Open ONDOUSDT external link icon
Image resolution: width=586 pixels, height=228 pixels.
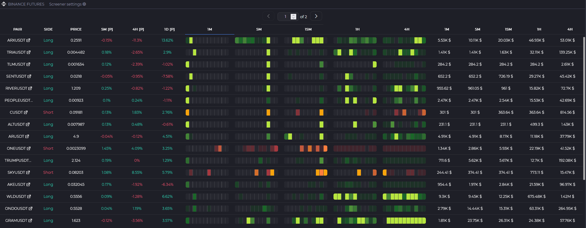click(x=30, y=209)
